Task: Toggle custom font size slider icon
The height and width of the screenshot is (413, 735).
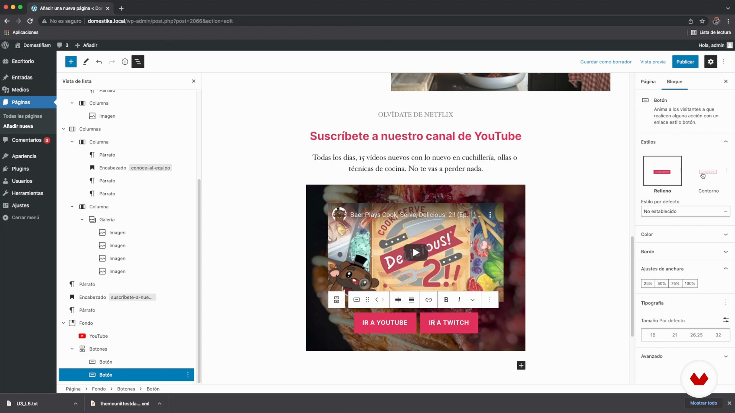Action: pyautogui.click(x=726, y=320)
